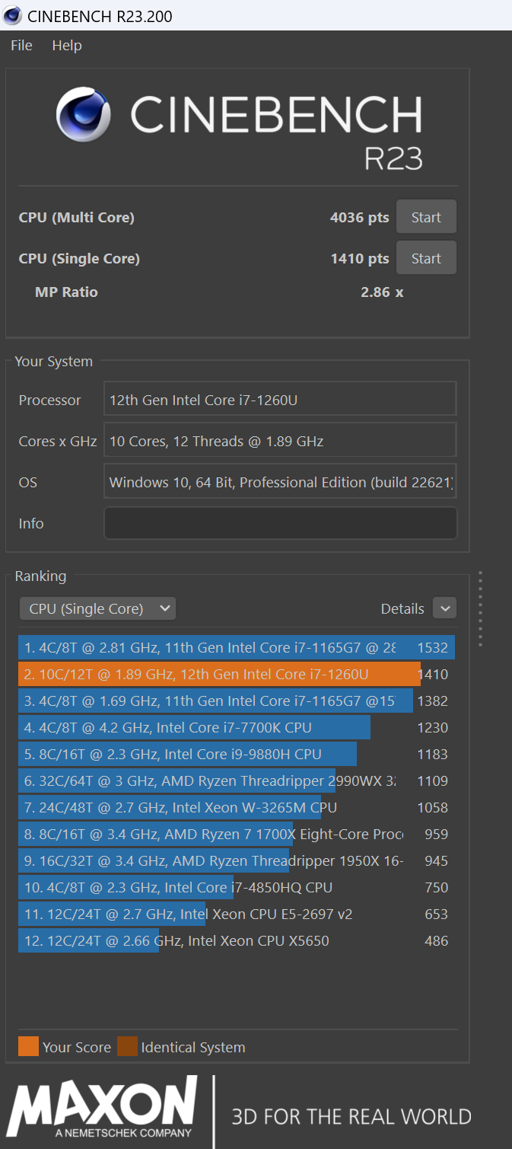
Task: Click the Cinebench app icon in title bar
Action: [x=12, y=15]
